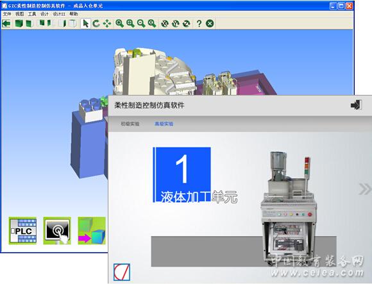
Task: Click the green back arrow toolbar icon
Action: [6, 24]
